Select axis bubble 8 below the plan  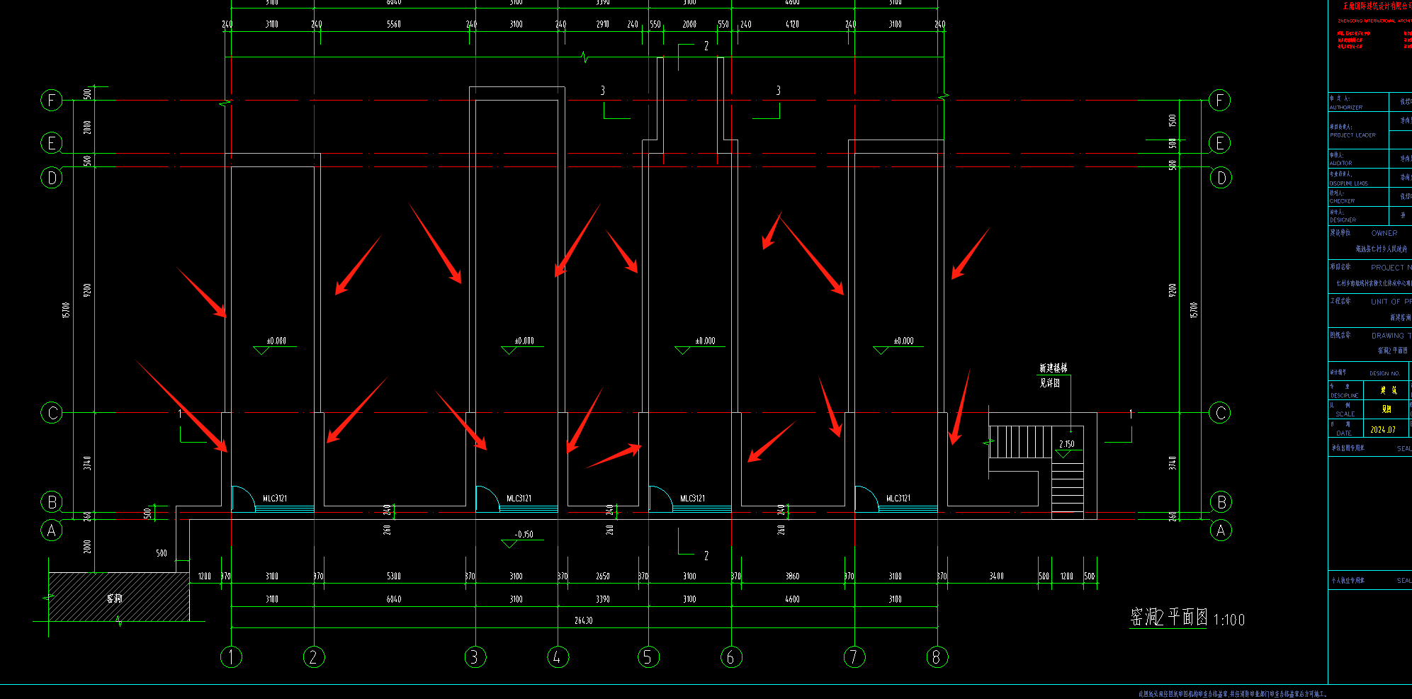pos(937,657)
